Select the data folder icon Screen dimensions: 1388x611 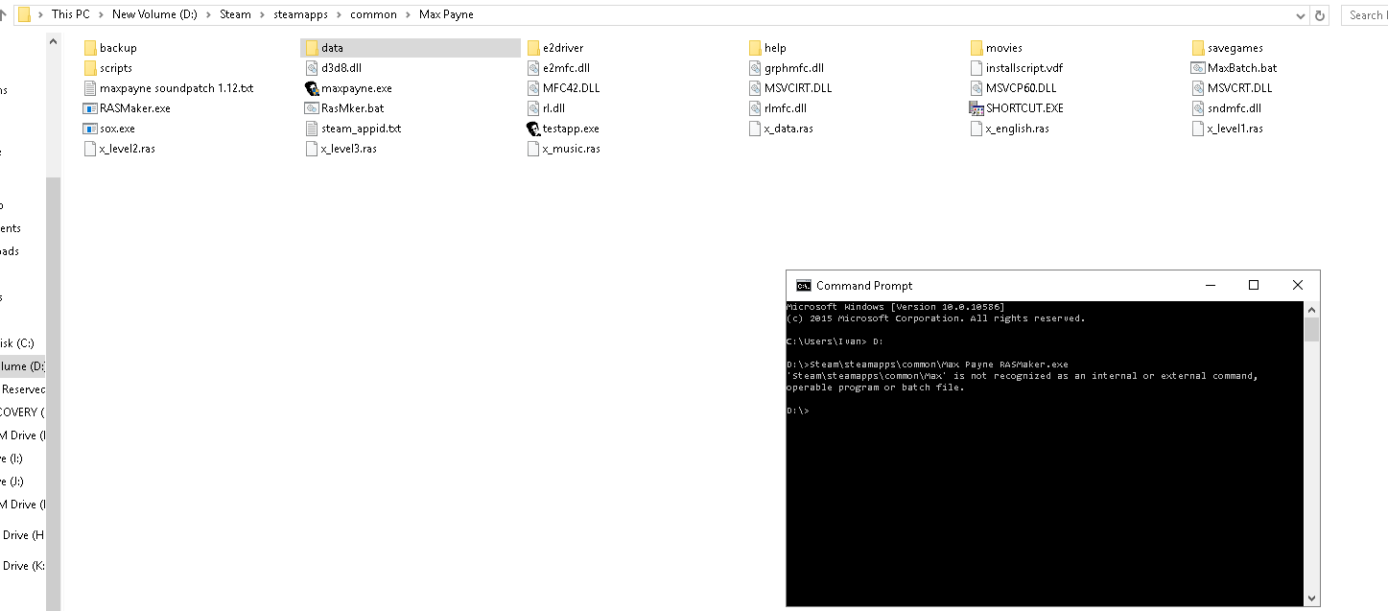pos(312,48)
